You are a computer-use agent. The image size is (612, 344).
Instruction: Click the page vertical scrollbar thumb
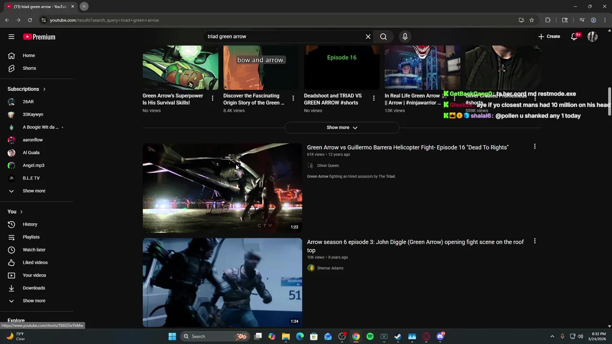tap(609, 102)
